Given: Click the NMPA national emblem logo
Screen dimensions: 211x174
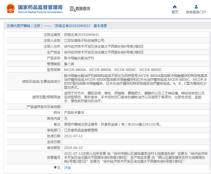Looking at the screenshot, I should pyautogui.click(x=11, y=9).
